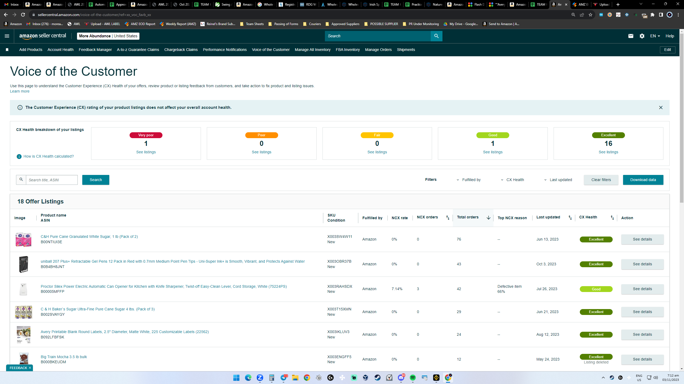
Task: Open Steam from the taskbar
Action: click(377, 378)
